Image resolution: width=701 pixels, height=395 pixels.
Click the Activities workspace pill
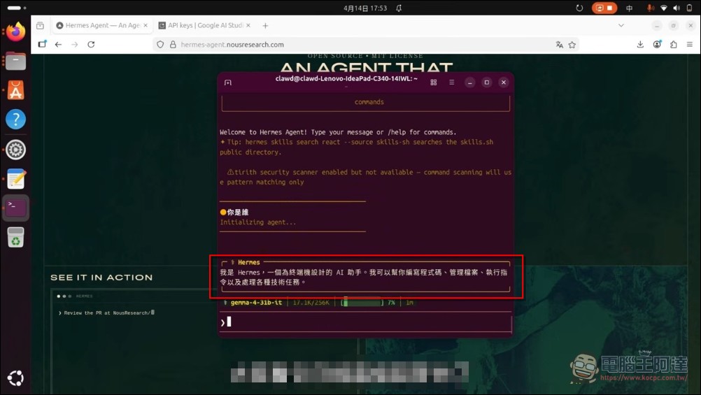tap(17, 8)
